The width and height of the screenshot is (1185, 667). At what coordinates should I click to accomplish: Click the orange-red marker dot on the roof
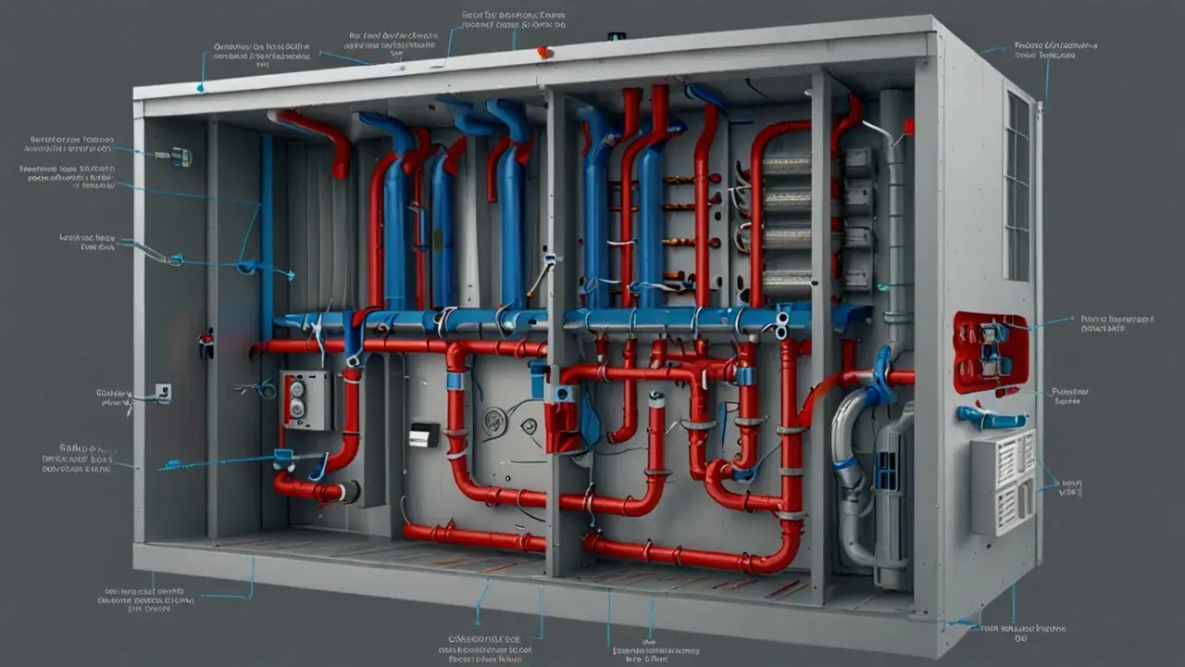pyautogui.click(x=544, y=53)
